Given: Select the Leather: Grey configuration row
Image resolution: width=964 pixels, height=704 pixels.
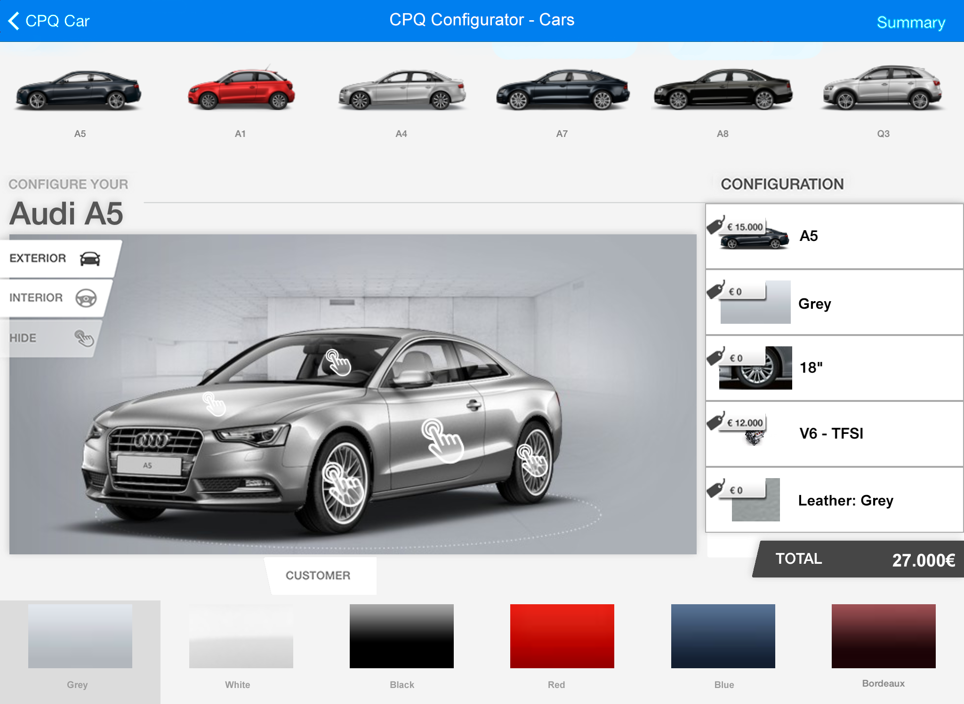Looking at the screenshot, I should [x=834, y=500].
